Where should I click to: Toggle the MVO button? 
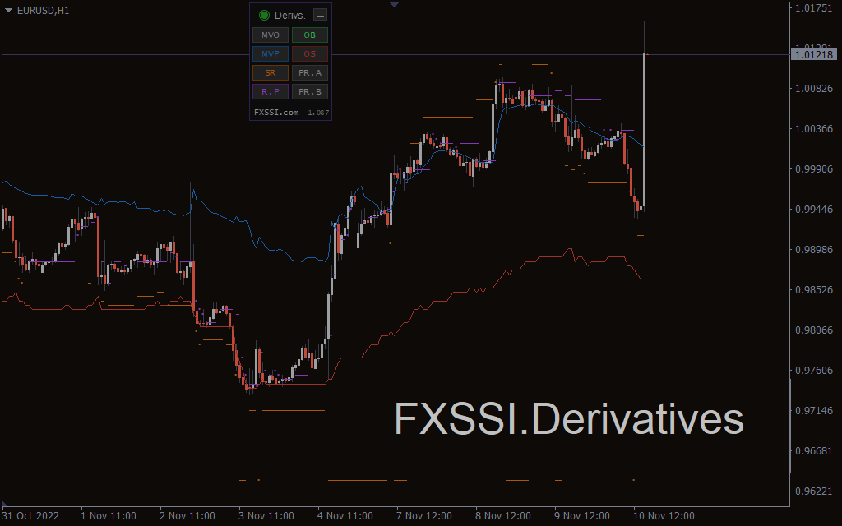point(270,35)
